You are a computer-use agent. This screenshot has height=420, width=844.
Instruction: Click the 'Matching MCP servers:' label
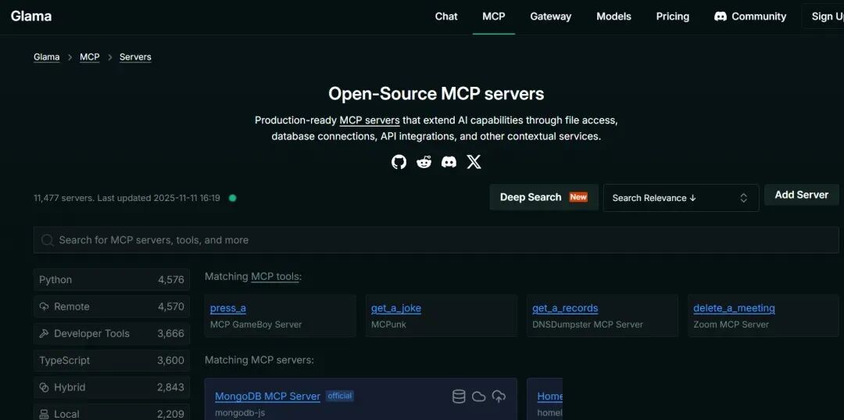(259, 361)
